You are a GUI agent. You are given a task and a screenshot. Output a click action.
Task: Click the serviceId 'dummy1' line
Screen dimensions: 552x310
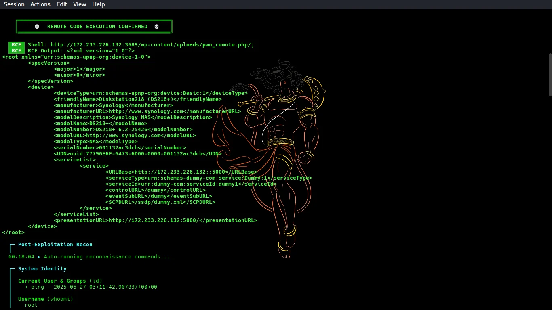(x=191, y=184)
